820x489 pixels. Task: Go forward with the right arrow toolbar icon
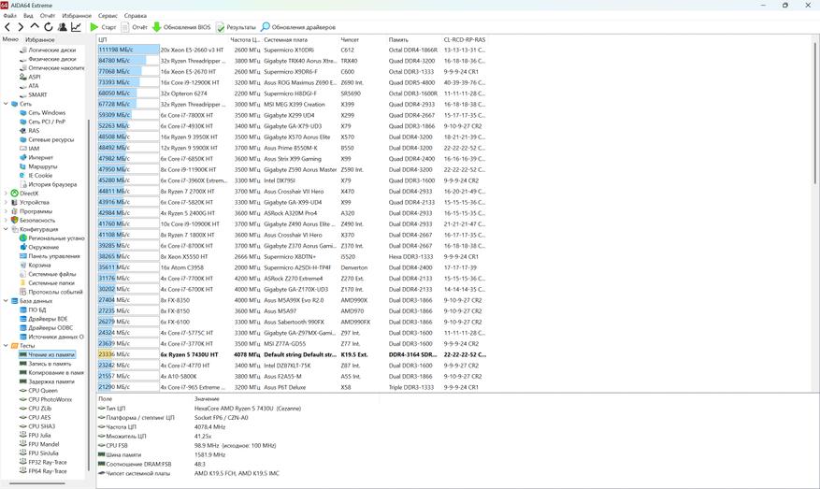coord(21,27)
